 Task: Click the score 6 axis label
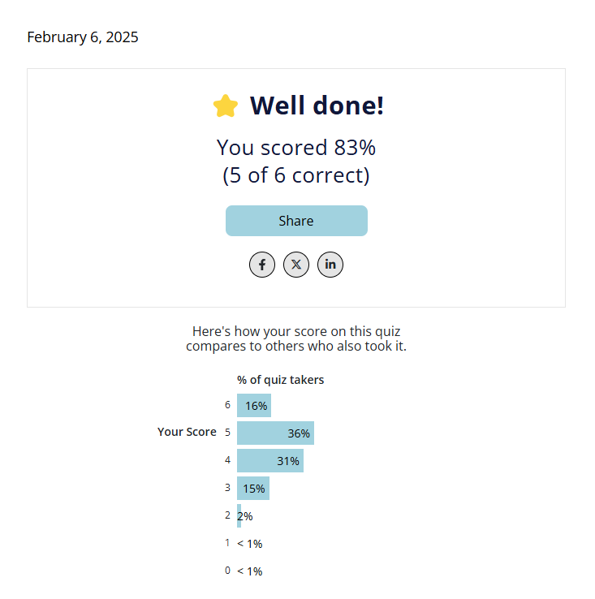click(x=228, y=404)
